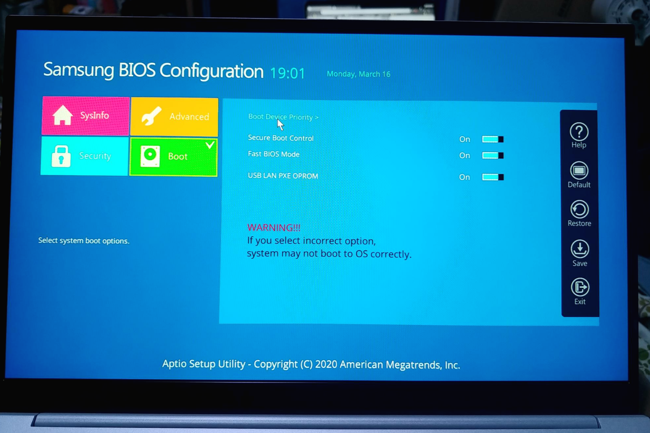
Task: Toggle the Secure Boot Control switch
Action: point(492,139)
